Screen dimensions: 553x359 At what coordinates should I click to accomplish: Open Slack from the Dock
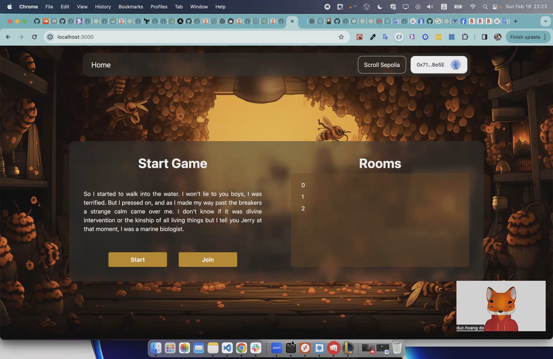pyautogui.click(x=256, y=348)
